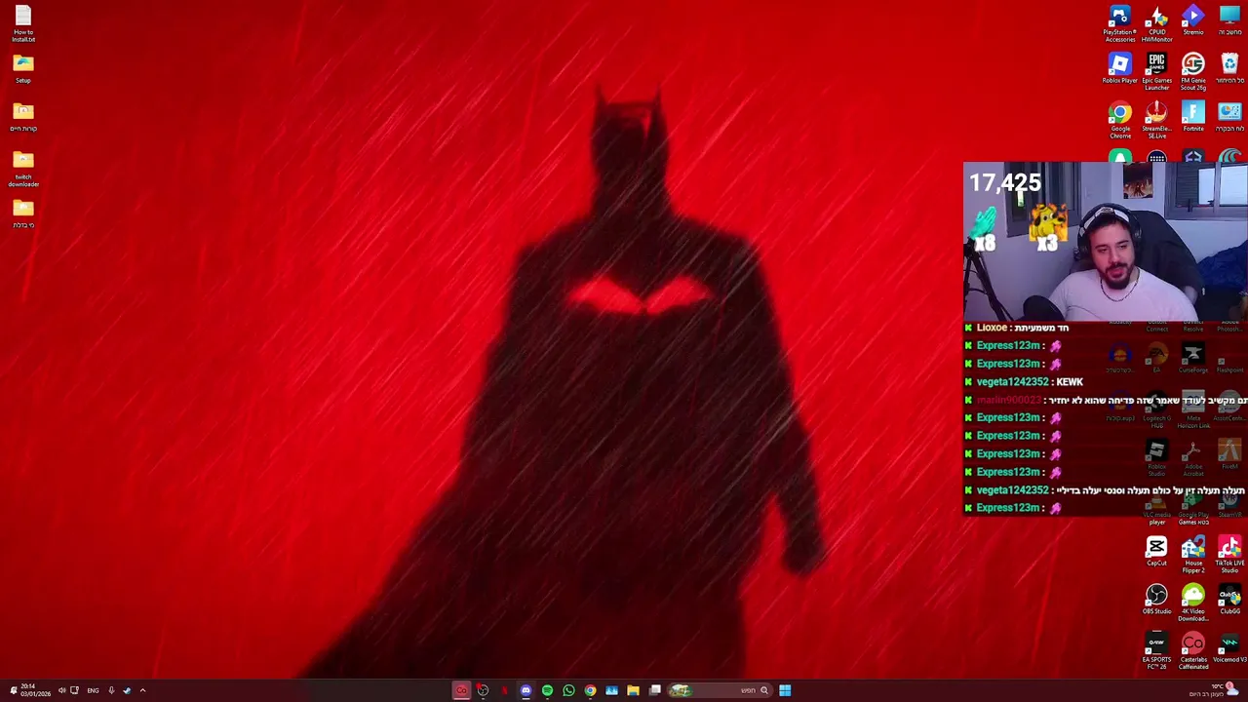Open Epic Games Launcher shortcut
Screen dimensions: 1248x702
click(1156, 72)
